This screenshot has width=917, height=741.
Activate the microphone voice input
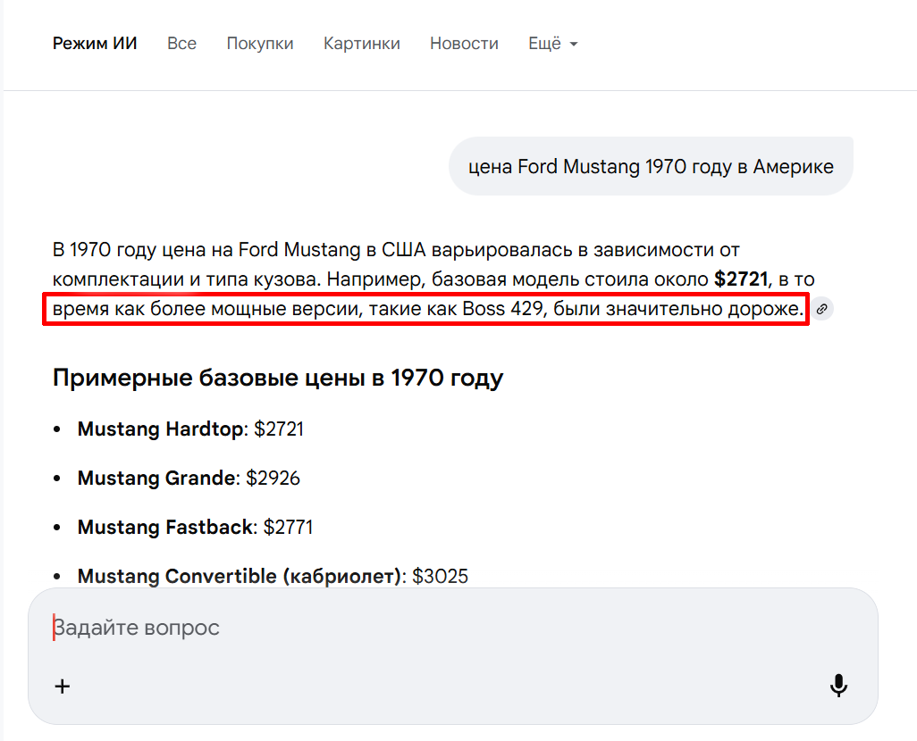(838, 686)
